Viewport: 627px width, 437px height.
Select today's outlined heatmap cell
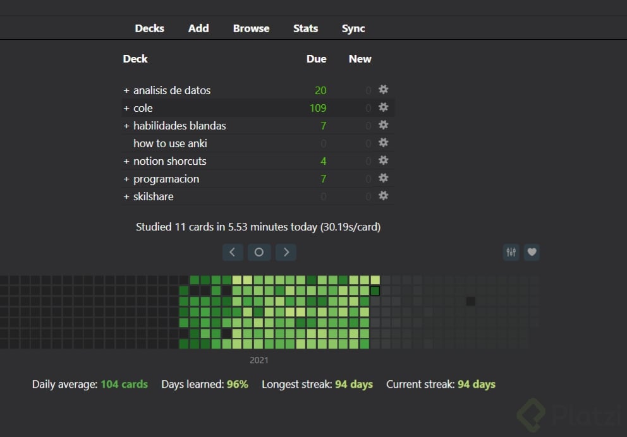tap(375, 290)
